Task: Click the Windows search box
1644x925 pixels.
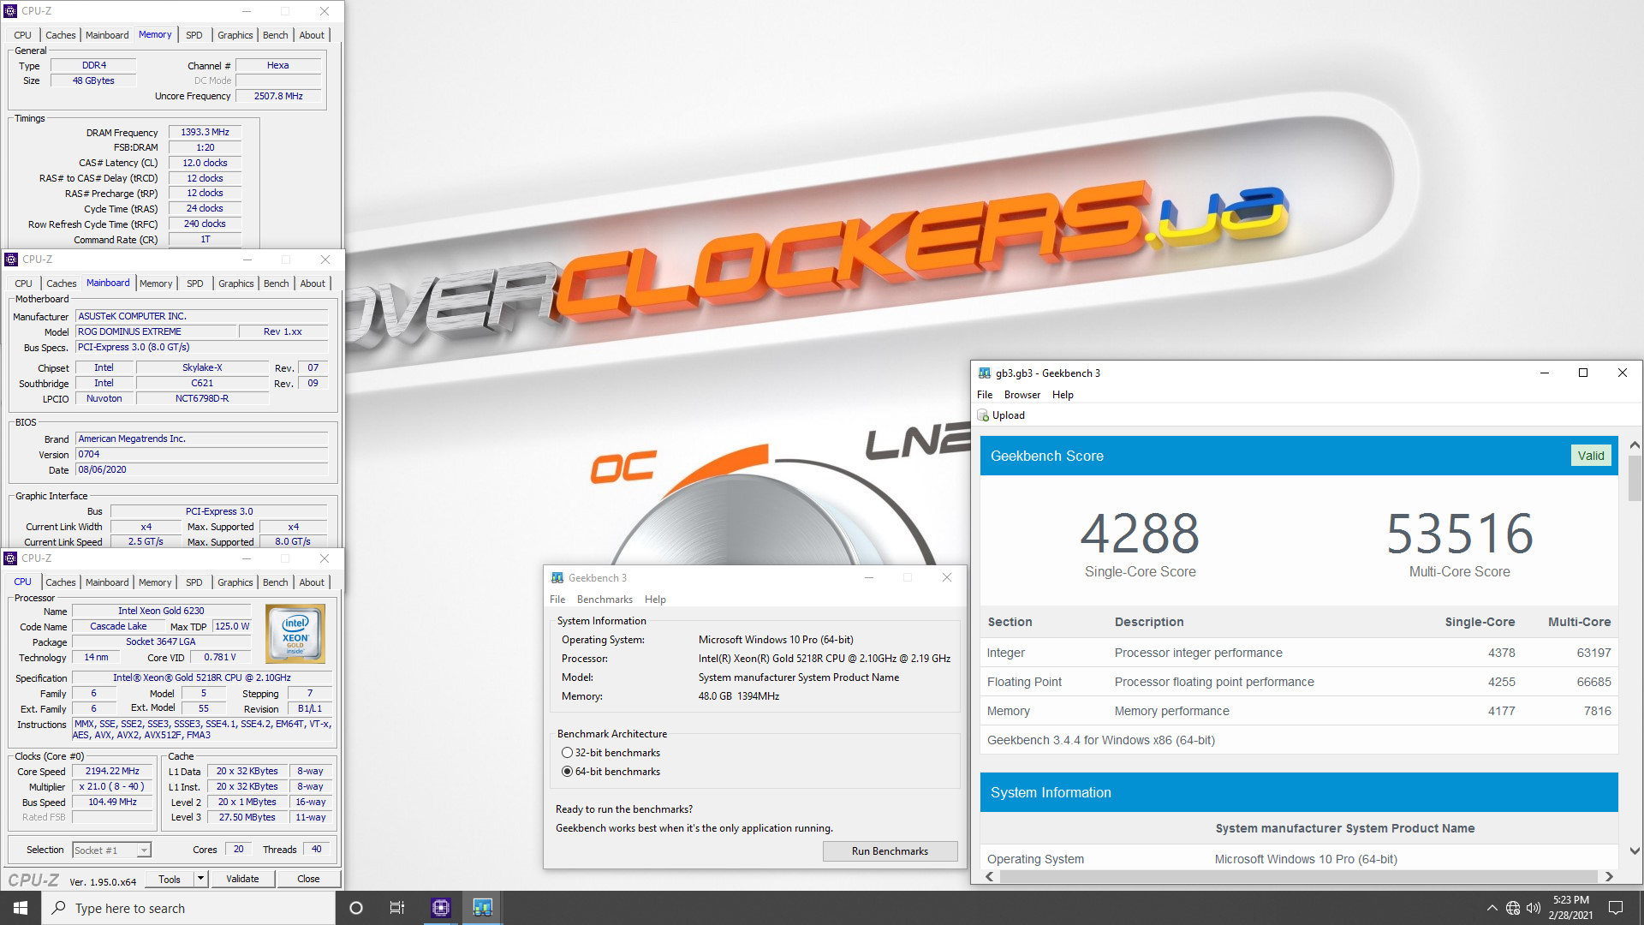Action: point(188,908)
